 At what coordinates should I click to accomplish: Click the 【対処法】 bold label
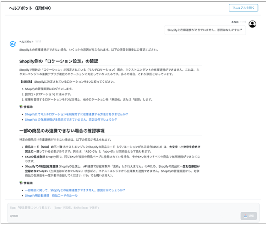point(26,81)
